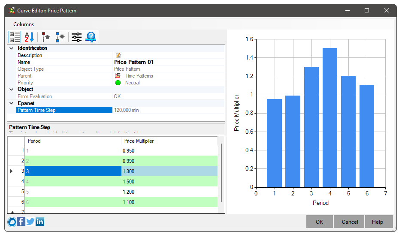Sort properties alphabetically with the A-Z icon
402x237 pixels.
click(x=29, y=37)
